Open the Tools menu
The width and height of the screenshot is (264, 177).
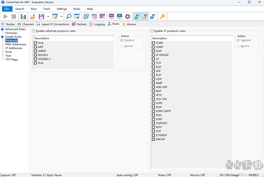(x=47, y=9)
